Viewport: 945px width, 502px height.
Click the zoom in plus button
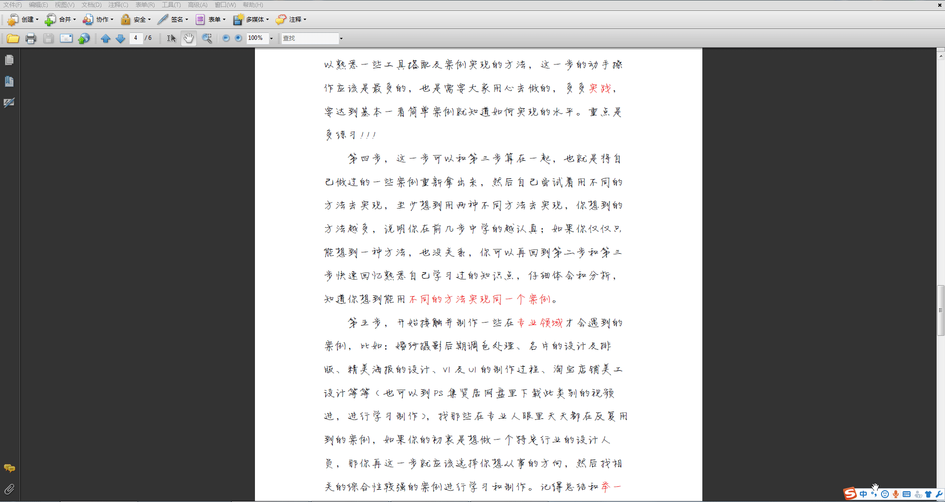click(x=238, y=38)
